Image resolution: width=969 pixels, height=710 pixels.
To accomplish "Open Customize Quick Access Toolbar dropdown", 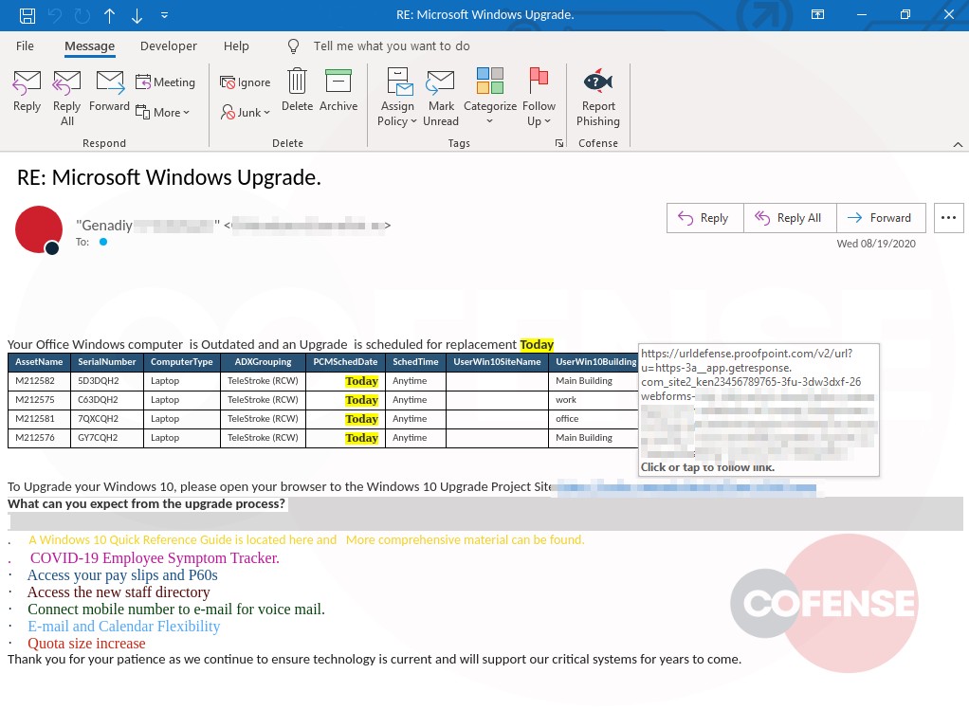I will click(x=164, y=15).
